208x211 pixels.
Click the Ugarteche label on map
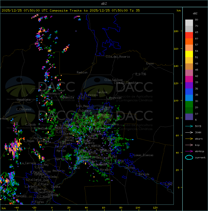62,159
